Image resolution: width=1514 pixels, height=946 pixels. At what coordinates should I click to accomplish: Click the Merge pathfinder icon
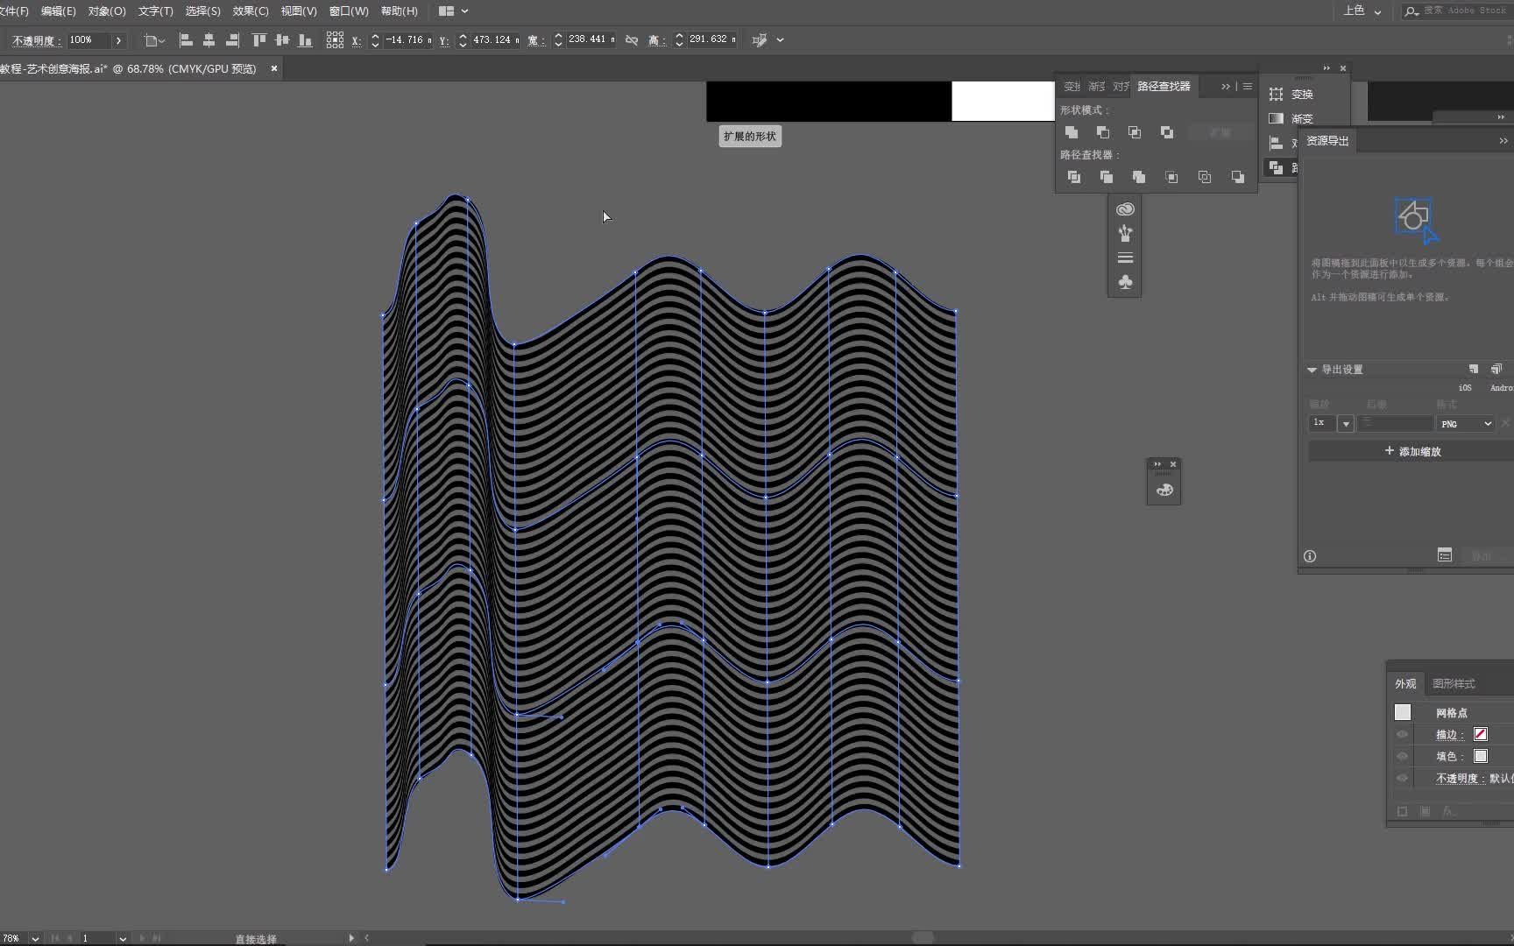(1139, 177)
